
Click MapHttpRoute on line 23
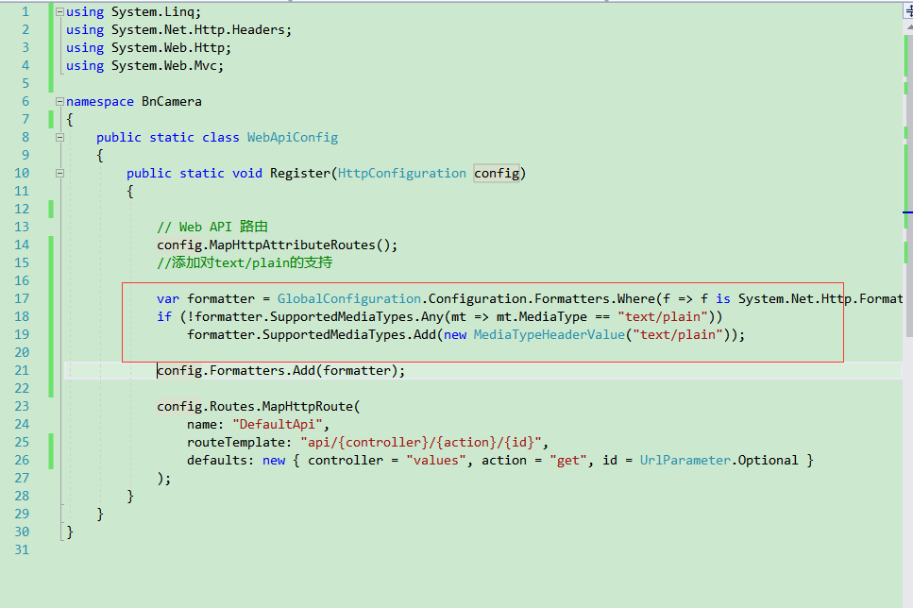[x=308, y=407]
